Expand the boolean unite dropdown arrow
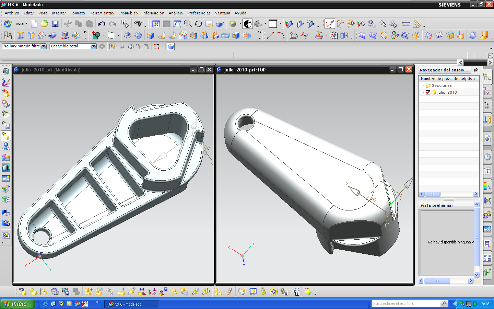 (x=104, y=35)
